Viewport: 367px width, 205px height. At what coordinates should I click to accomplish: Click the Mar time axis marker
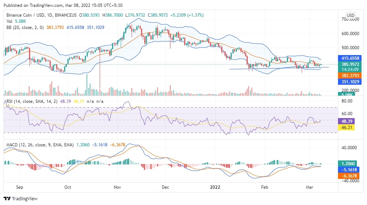309,187
